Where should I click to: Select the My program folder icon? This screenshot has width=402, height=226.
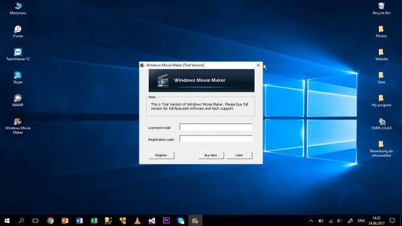(381, 100)
